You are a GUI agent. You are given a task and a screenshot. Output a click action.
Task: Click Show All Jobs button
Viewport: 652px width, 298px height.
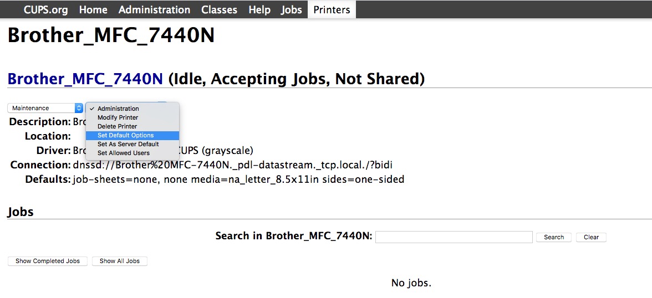pos(120,261)
